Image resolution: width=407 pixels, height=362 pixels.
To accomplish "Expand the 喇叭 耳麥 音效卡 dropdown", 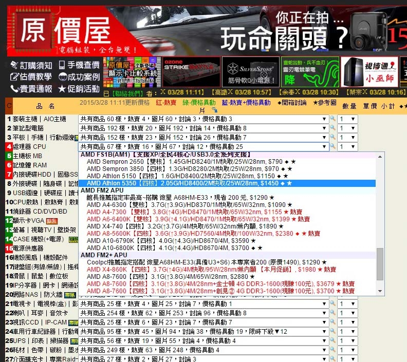I will tap(204, 313).
